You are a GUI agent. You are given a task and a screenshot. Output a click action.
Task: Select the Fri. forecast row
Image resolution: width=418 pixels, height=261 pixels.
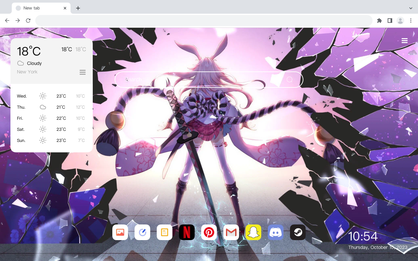(x=52, y=118)
